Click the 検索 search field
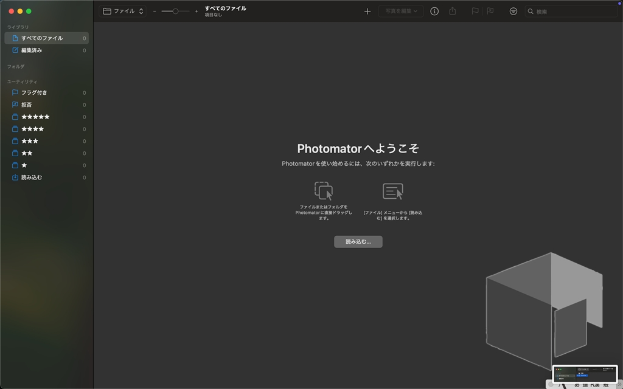The width and height of the screenshot is (623, 389). pyautogui.click(x=571, y=11)
